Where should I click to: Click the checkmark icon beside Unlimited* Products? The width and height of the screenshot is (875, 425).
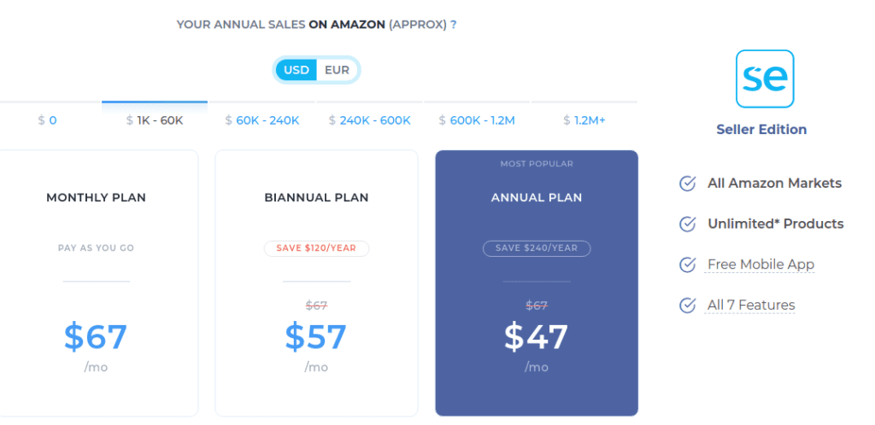tap(687, 224)
